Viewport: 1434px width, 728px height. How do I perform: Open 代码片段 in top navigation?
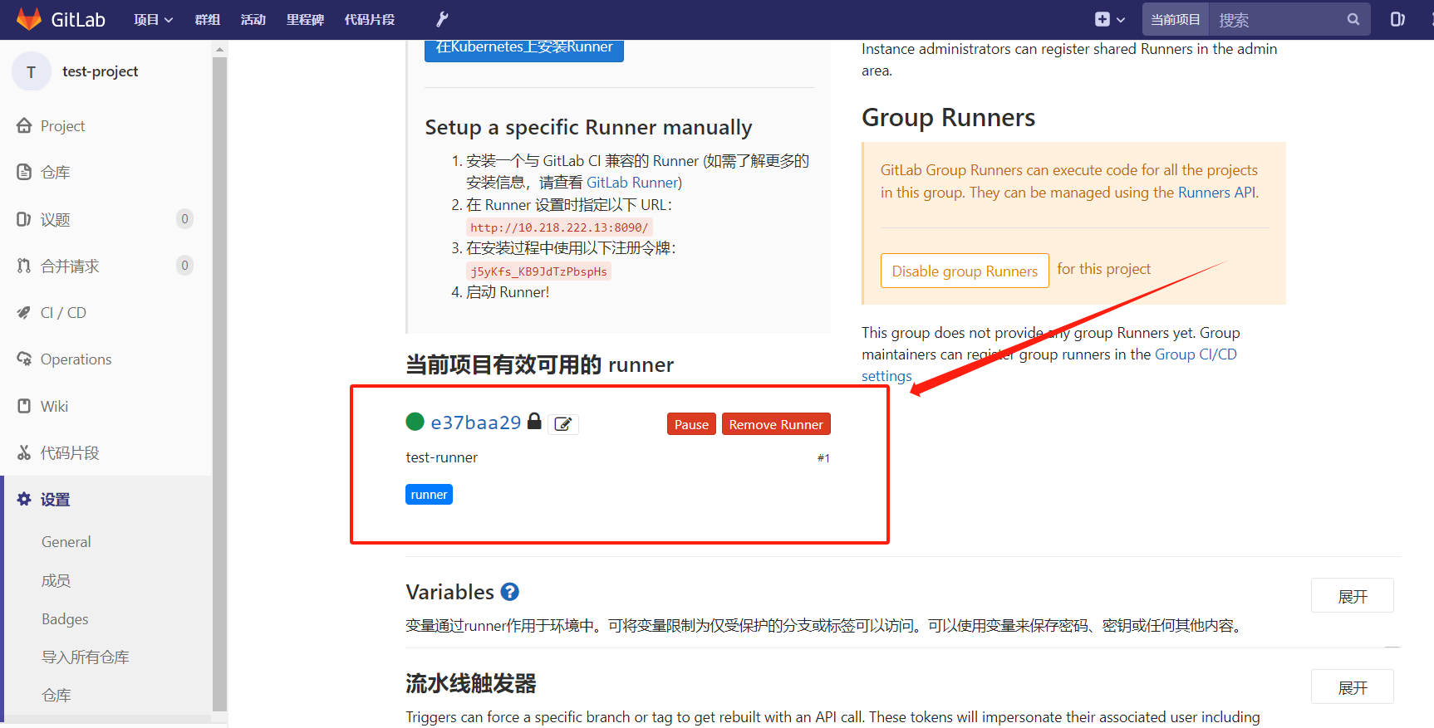coord(370,19)
